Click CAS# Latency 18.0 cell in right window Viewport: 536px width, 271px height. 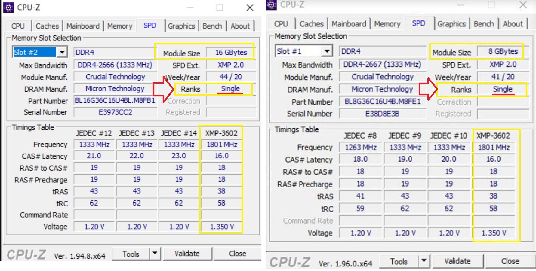[360, 159]
